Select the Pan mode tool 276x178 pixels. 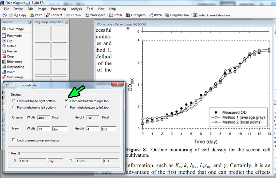pyautogui.click(x=14, y=36)
